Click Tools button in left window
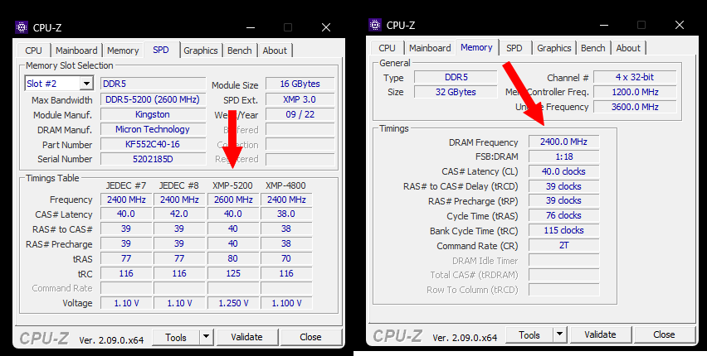This screenshot has width=707, height=356. (x=176, y=337)
